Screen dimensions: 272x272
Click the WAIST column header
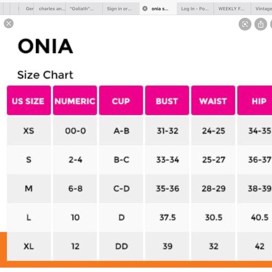click(213, 100)
